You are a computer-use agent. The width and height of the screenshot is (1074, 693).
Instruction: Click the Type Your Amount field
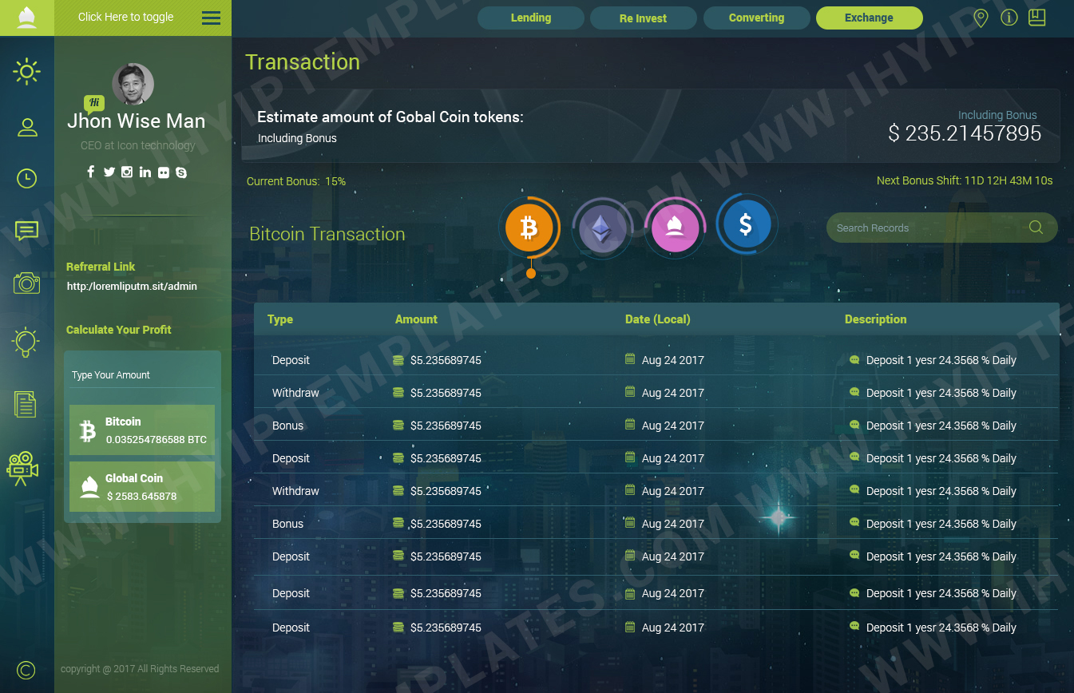pyautogui.click(x=142, y=375)
